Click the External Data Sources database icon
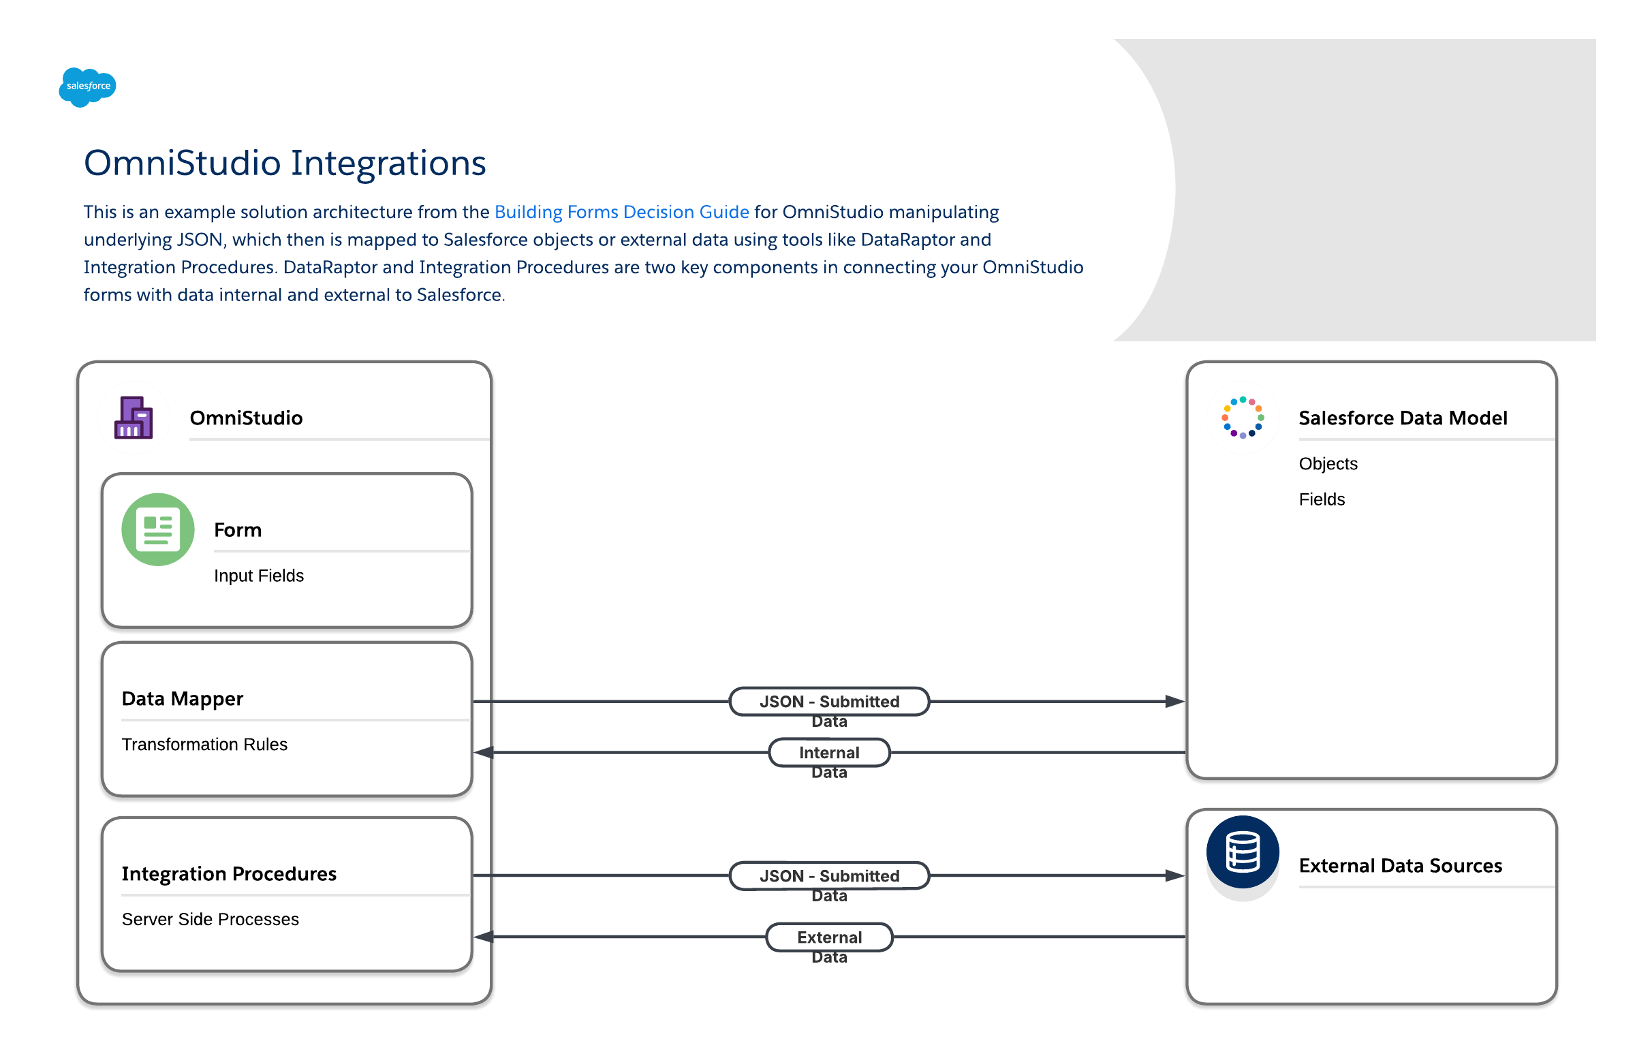This screenshot has width=1635, height=1043. 1243,852
